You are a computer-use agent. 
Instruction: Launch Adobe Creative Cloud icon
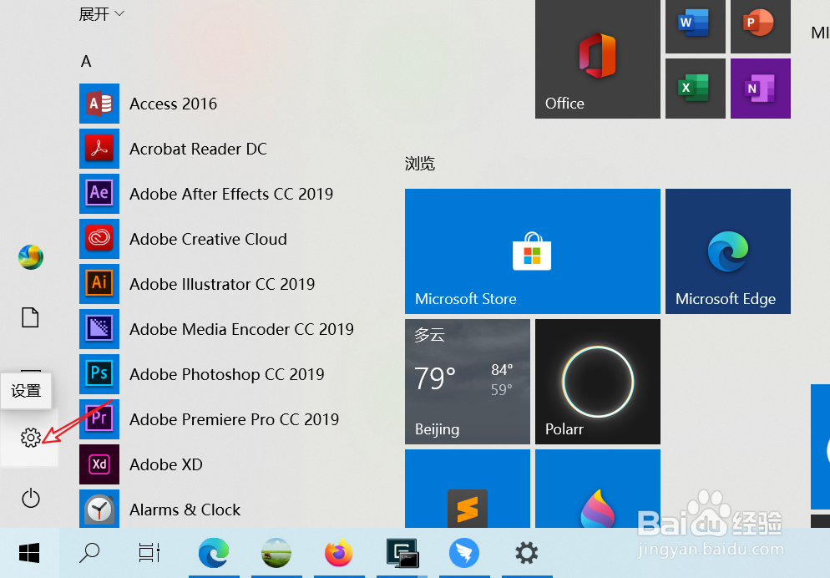pyautogui.click(x=99, y=239)
